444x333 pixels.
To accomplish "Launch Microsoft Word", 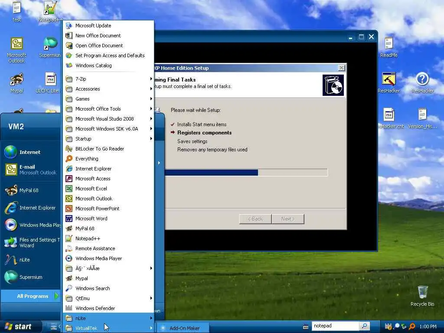I will point(108,219).
